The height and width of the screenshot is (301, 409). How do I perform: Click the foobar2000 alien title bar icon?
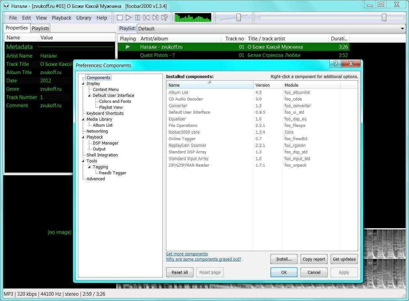coord(6,6)
